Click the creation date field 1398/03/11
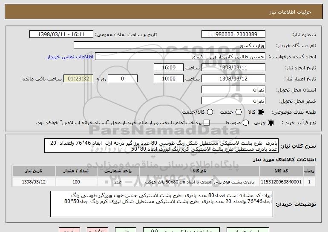This screenshot has height=232, width=328. pyautogui.click(x=233, y=68)
